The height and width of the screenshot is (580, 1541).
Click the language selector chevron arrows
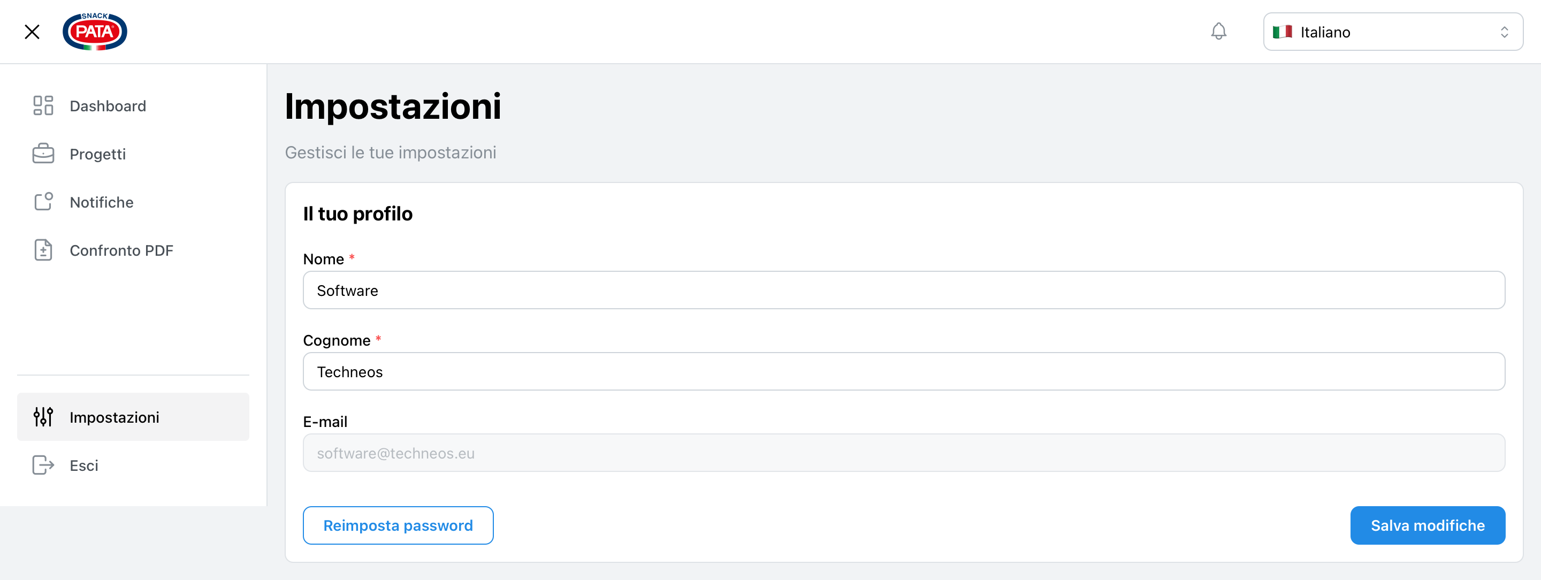1504,32
